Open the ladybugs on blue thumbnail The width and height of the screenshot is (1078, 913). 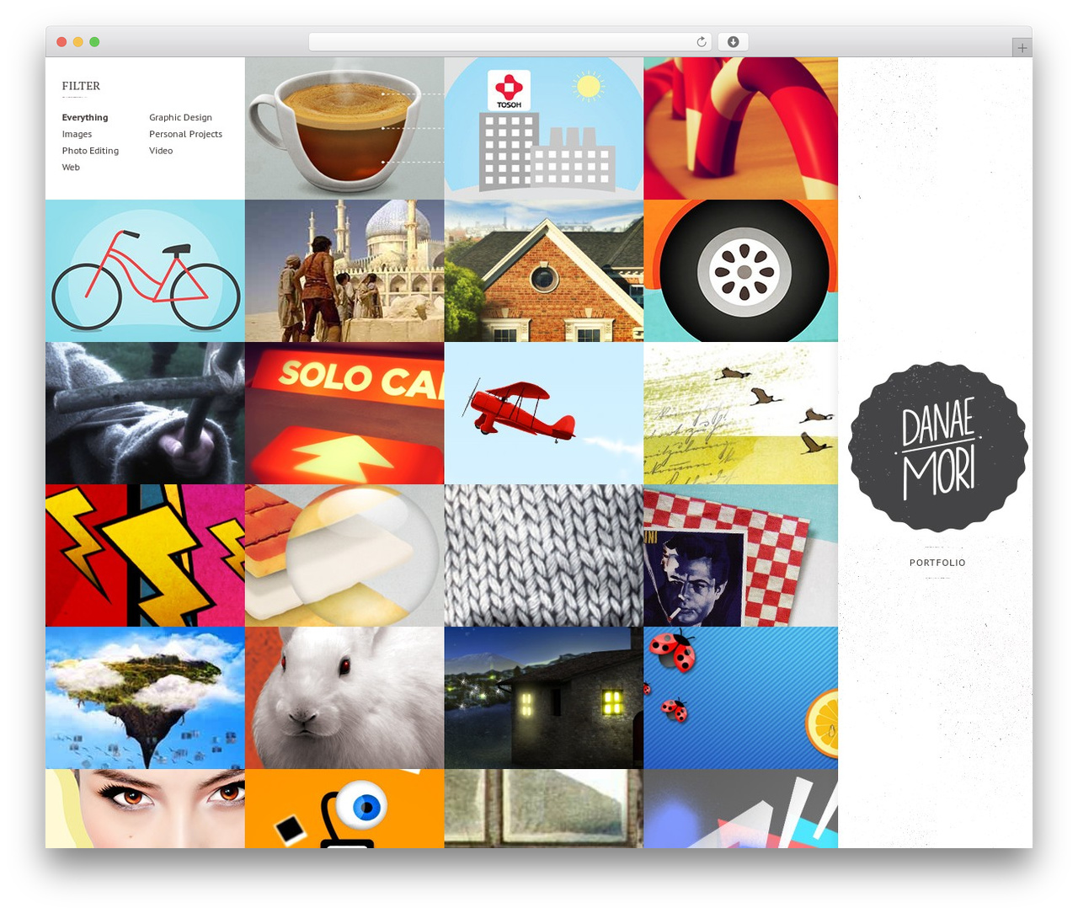741,697
